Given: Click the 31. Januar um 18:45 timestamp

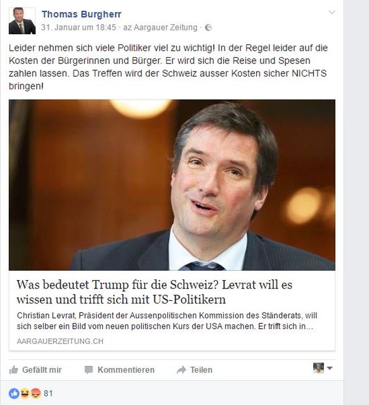Looking at the screenshot, I should [79, 27].
